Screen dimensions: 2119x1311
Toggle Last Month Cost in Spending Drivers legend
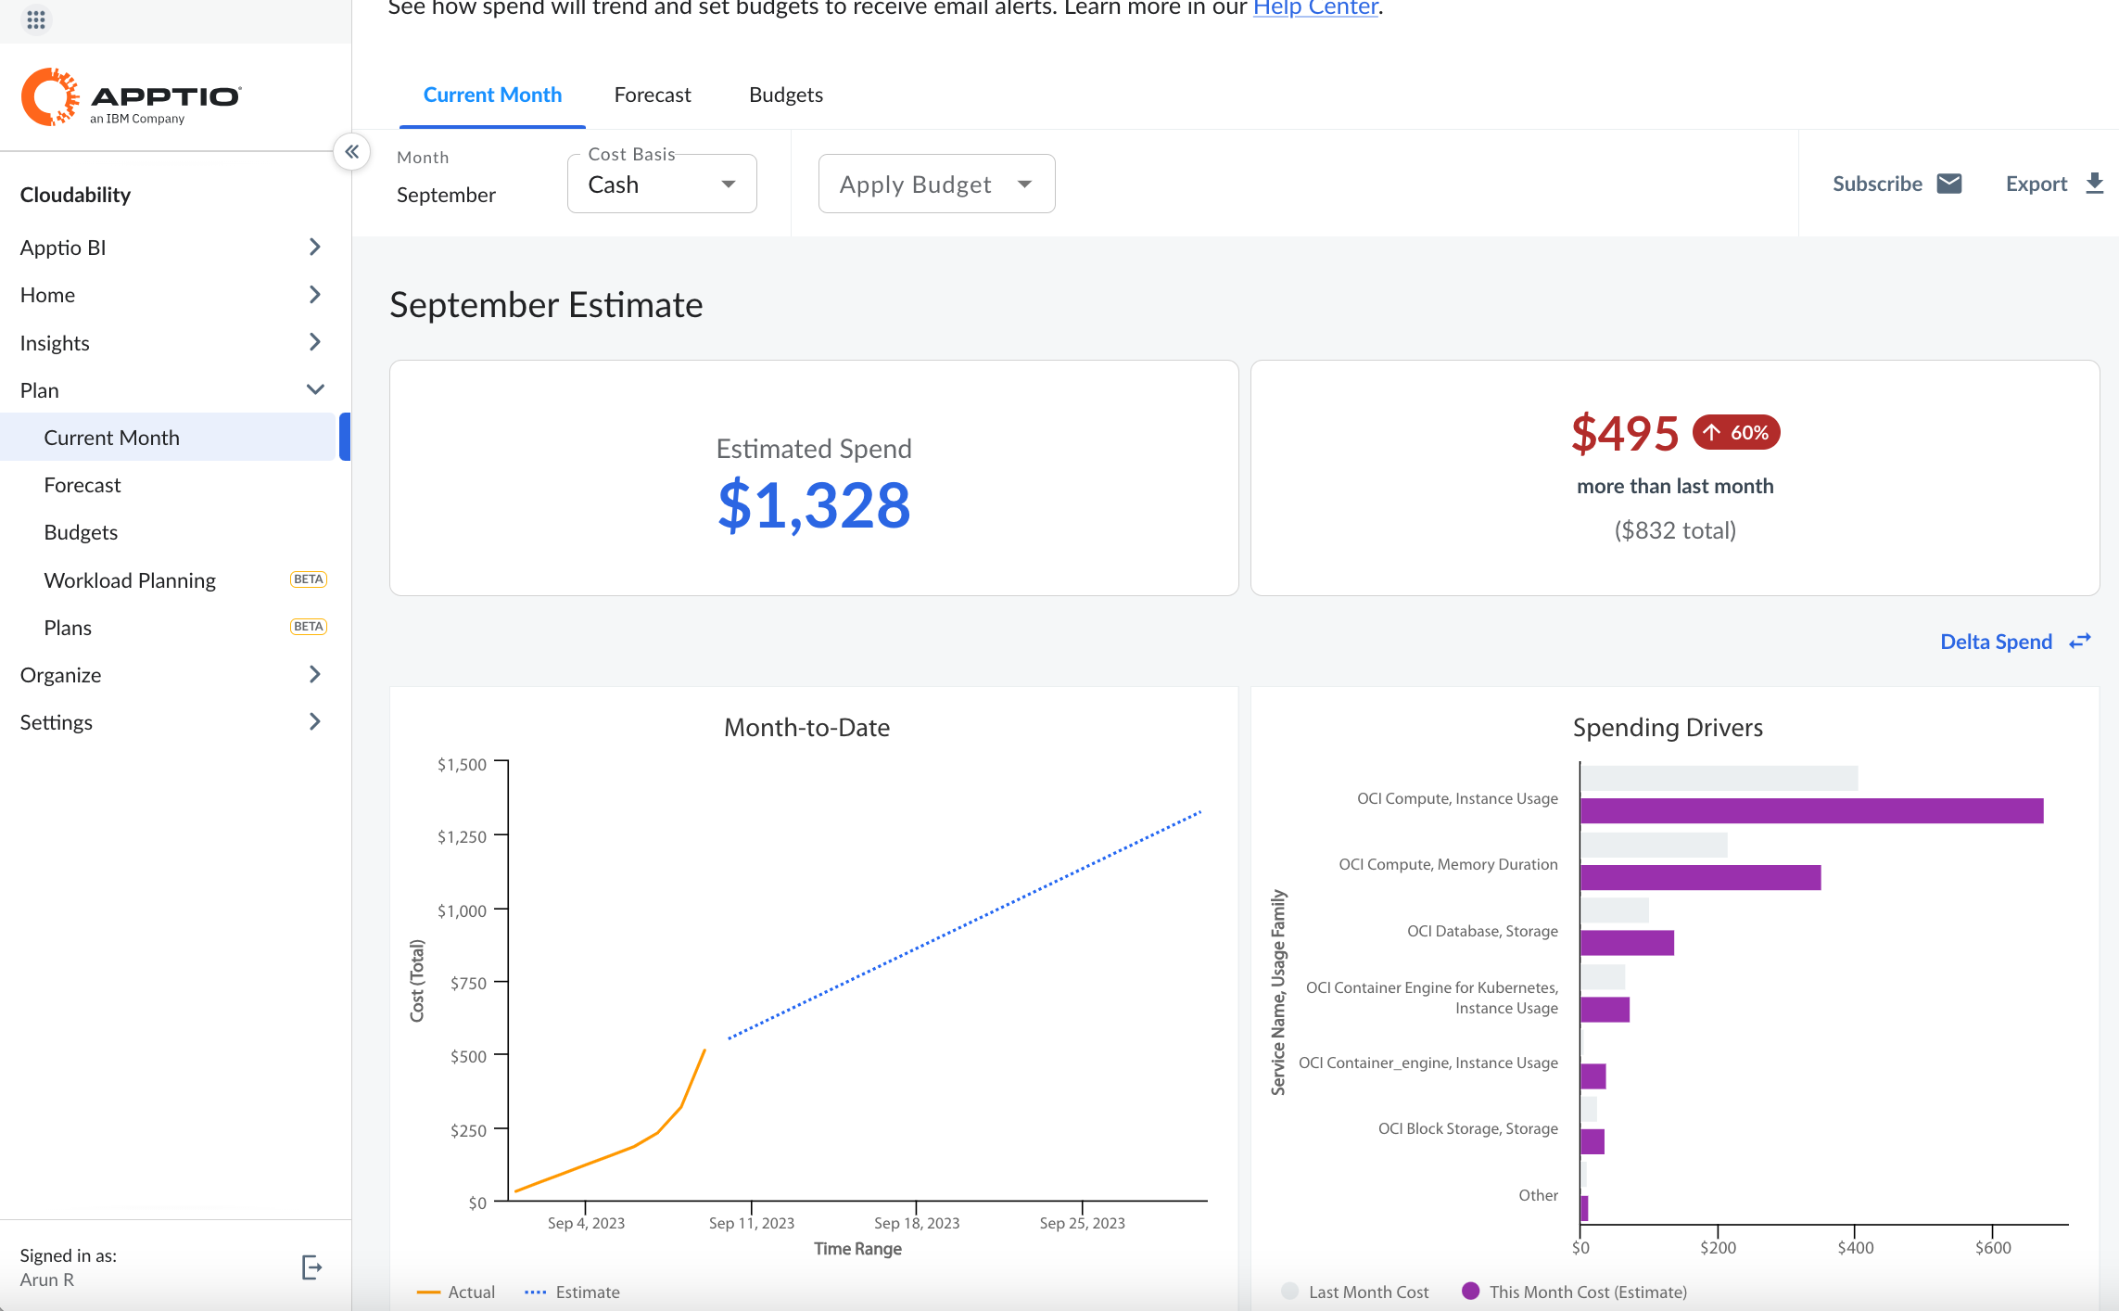1354,1291
